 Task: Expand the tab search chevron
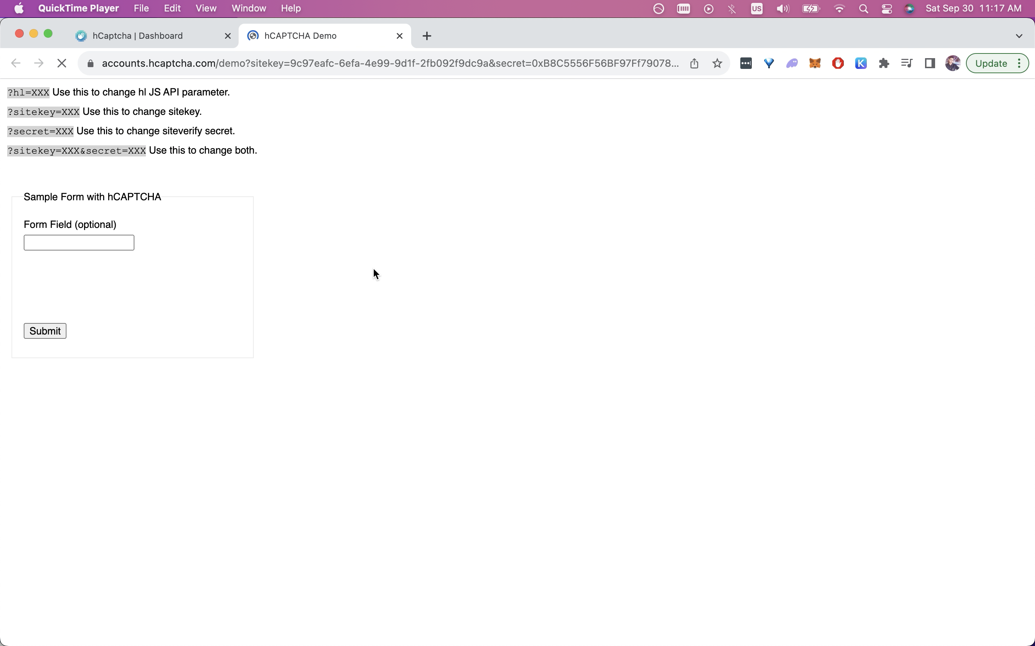[x=1019, y=36]
